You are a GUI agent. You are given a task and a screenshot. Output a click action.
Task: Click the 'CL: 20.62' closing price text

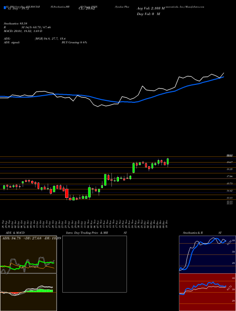pyautogui.click(x=86, y=8)
